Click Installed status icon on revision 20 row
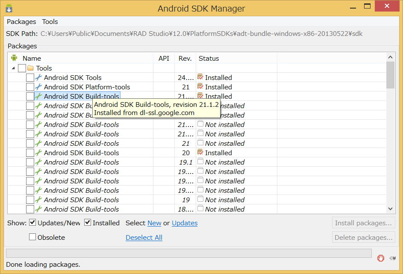Viewport: 403px width, 274px height. (200, 152)
